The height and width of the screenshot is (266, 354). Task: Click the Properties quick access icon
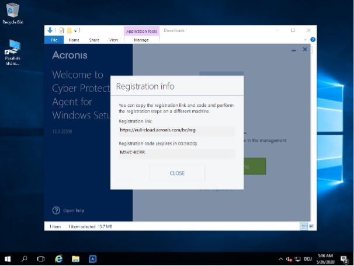(x=61, y=30)
